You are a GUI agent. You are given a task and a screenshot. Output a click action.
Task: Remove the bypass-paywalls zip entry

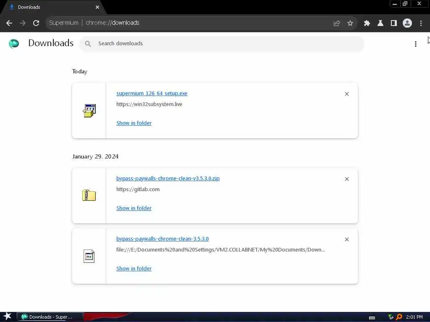(347, 179)
